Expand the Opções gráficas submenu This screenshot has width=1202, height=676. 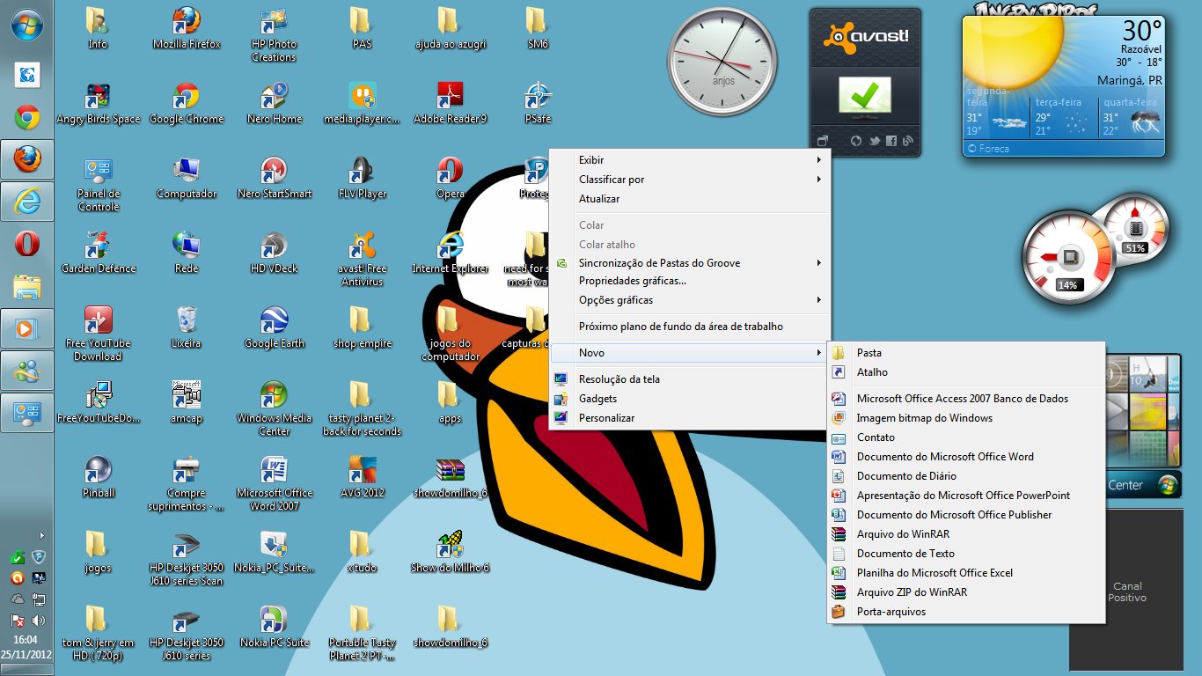pos(689,300)
